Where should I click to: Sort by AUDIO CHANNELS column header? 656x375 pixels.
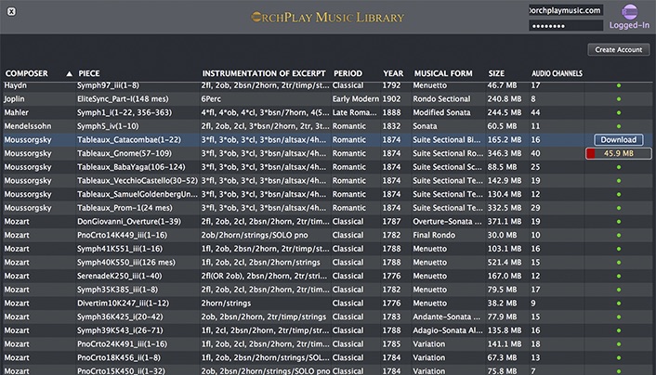(557, 73)
